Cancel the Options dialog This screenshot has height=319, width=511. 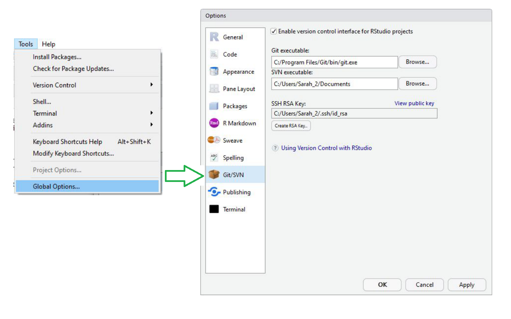(x=424, y=285)
